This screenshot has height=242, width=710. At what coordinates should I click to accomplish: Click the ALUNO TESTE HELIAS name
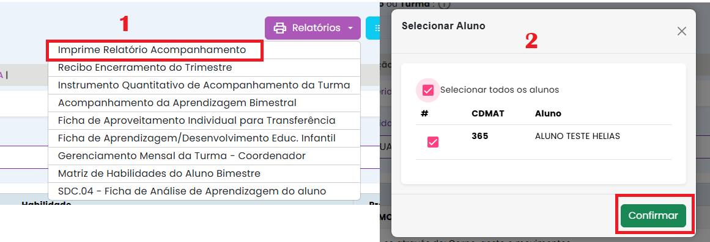[577, 137]
